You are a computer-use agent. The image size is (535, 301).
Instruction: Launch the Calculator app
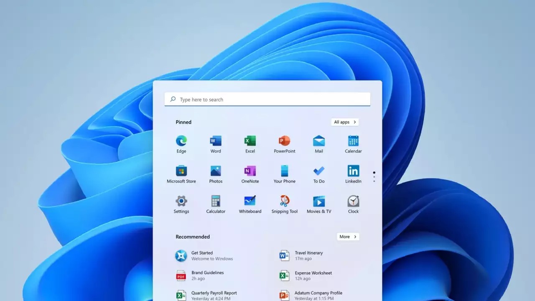tap(216, 201)
